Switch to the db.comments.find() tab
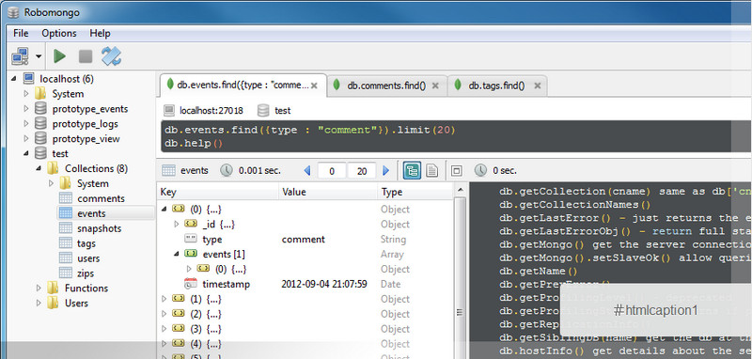 pos(386,86)
